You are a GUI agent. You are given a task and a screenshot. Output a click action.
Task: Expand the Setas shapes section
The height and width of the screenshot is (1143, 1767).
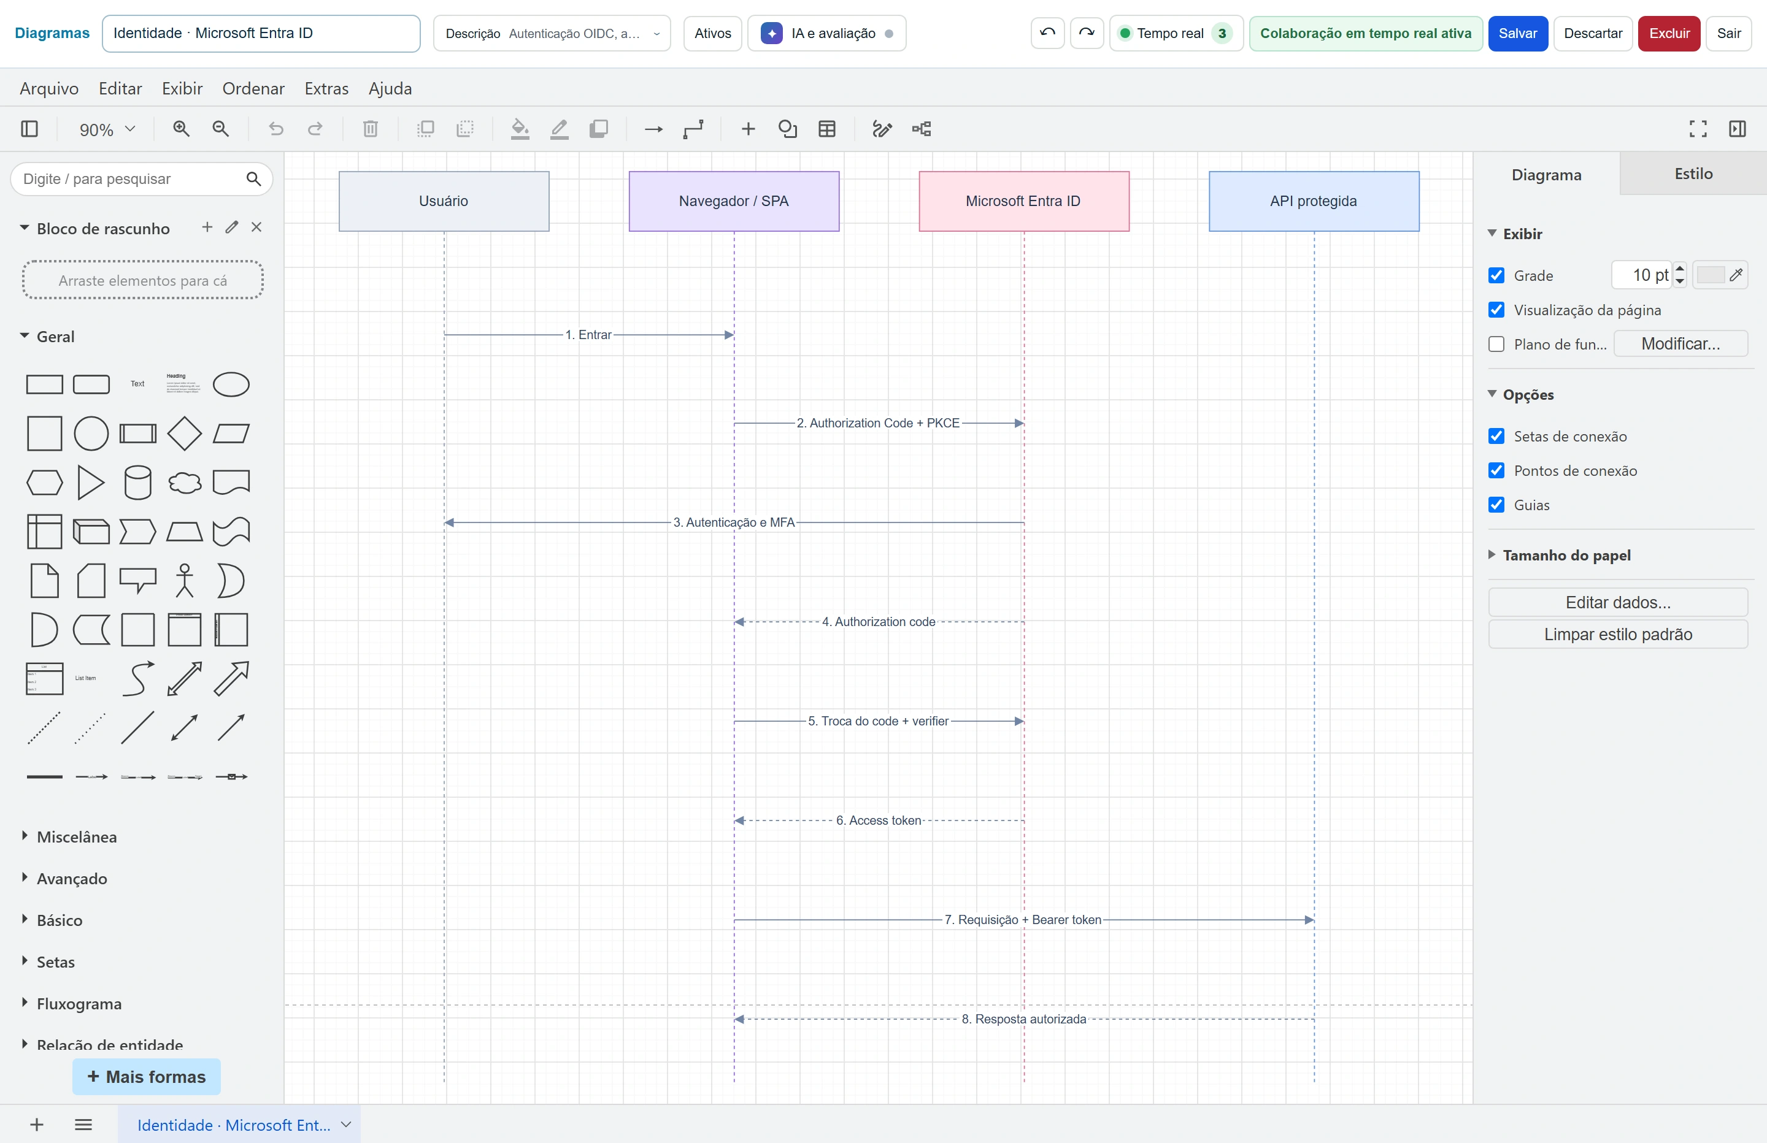click(25, 960)
